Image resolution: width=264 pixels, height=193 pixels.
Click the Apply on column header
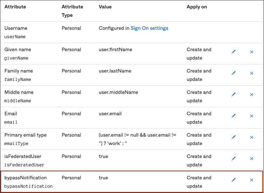(197, 7)
